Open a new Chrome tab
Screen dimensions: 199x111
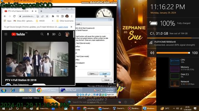[x=41, y=11]
